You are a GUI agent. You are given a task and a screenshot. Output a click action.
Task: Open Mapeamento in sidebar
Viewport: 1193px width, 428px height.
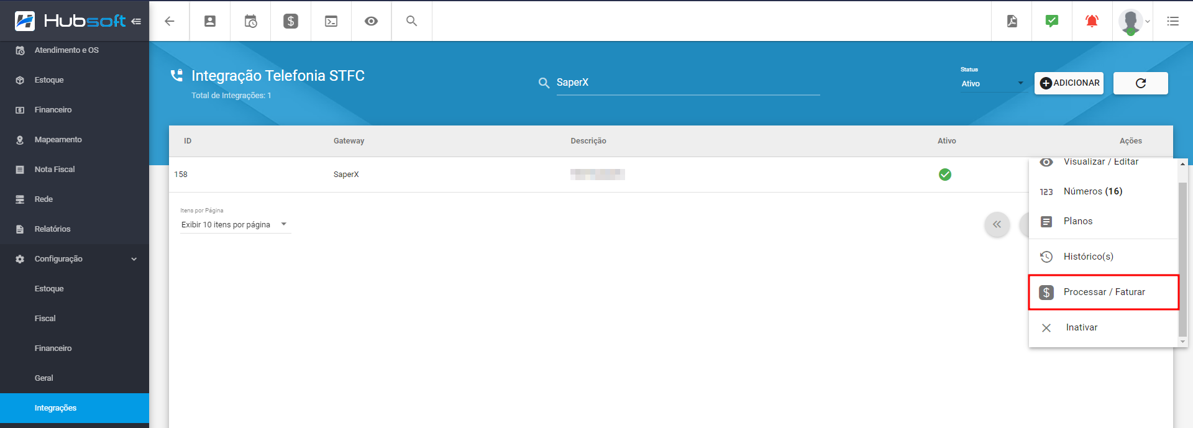[x=75, y=140]
